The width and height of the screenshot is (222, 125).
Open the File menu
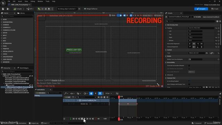[9, 1]
